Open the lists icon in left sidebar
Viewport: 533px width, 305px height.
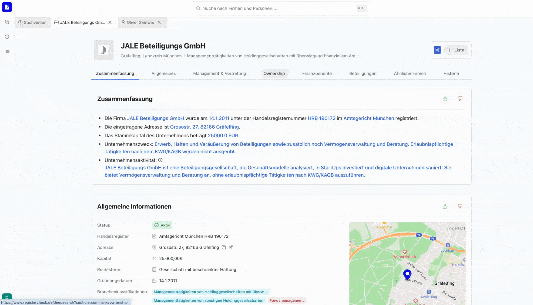7,51
